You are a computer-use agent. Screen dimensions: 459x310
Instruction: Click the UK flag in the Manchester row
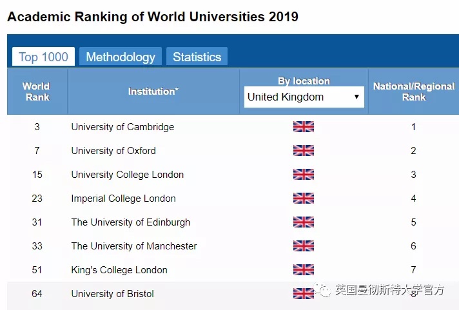[304, 246]
